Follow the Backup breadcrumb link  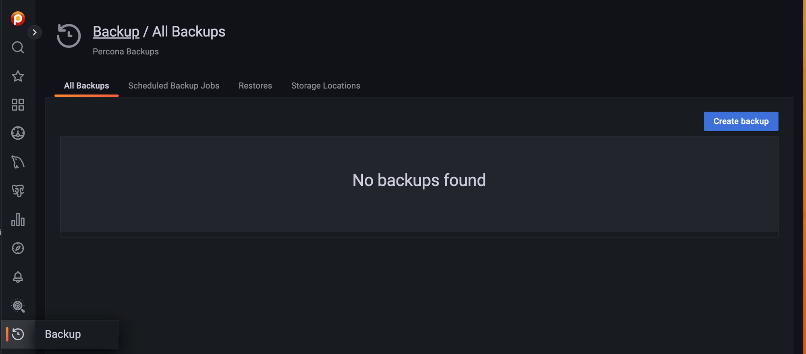point(116,31)
